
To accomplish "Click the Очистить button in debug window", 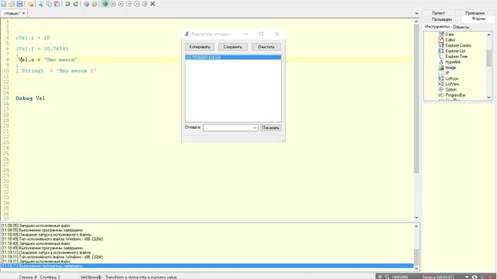I will (266, 46).
